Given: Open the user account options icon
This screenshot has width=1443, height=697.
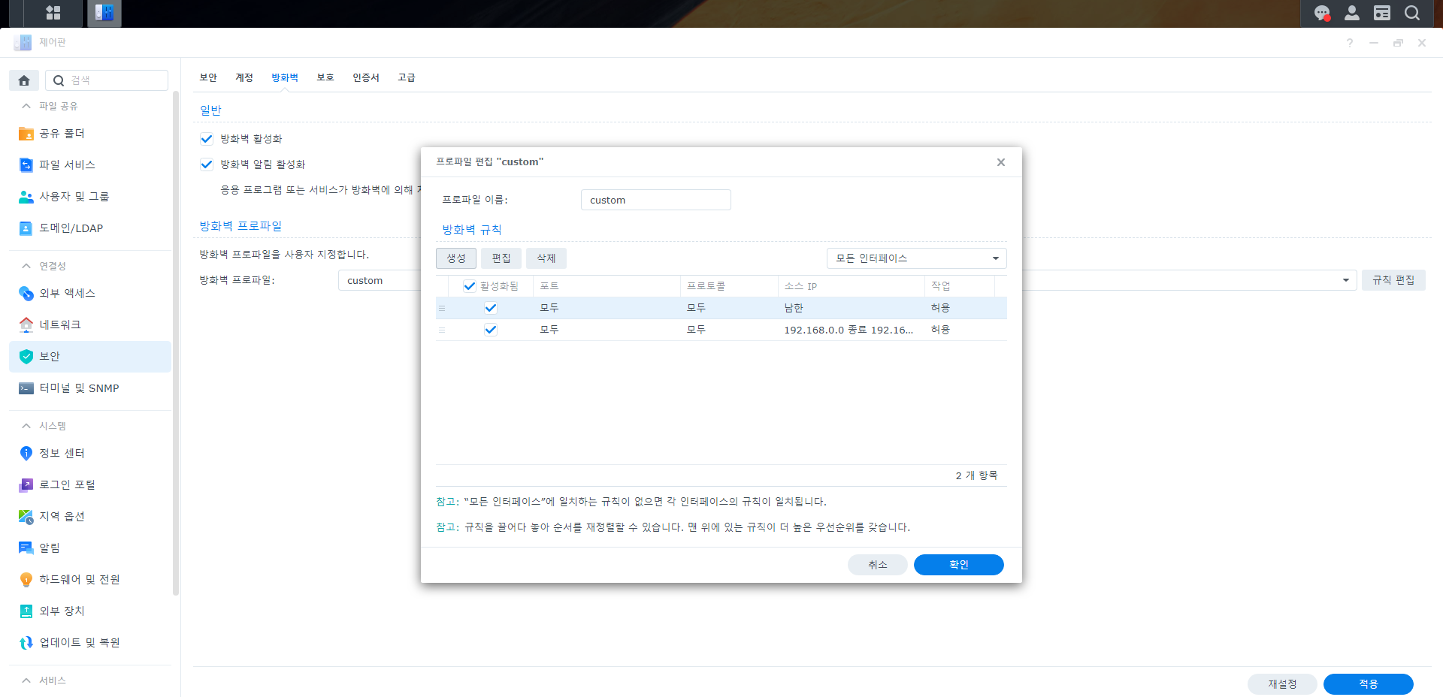Looking at the screenshot, I should pos(1351,13).
